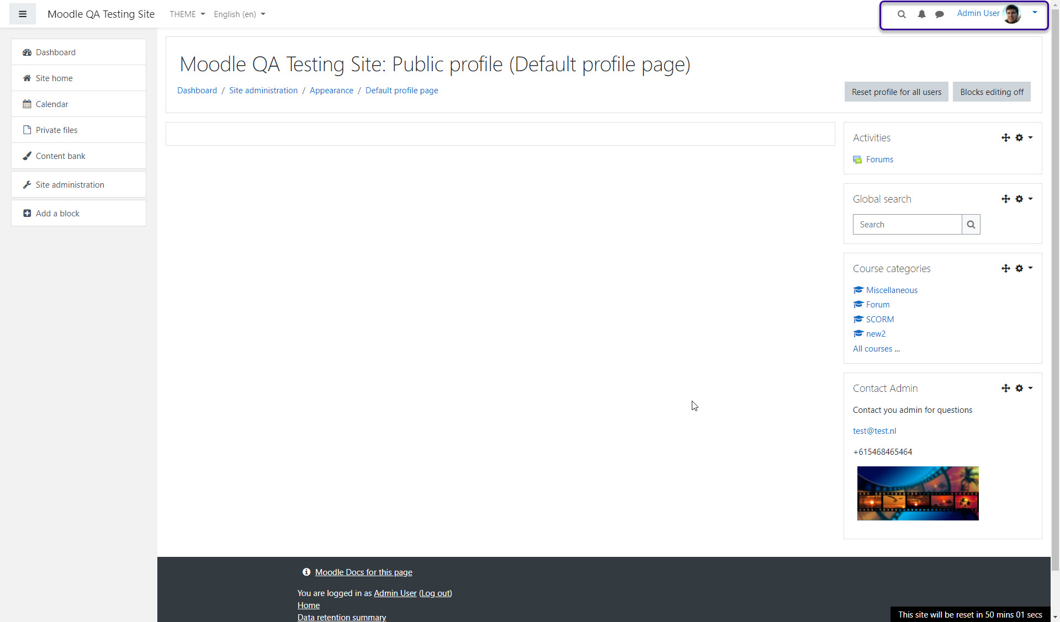The width and height of the screenshot is (1060, 622).
Task: Move the Course categories block
Action: point(1005,268)
